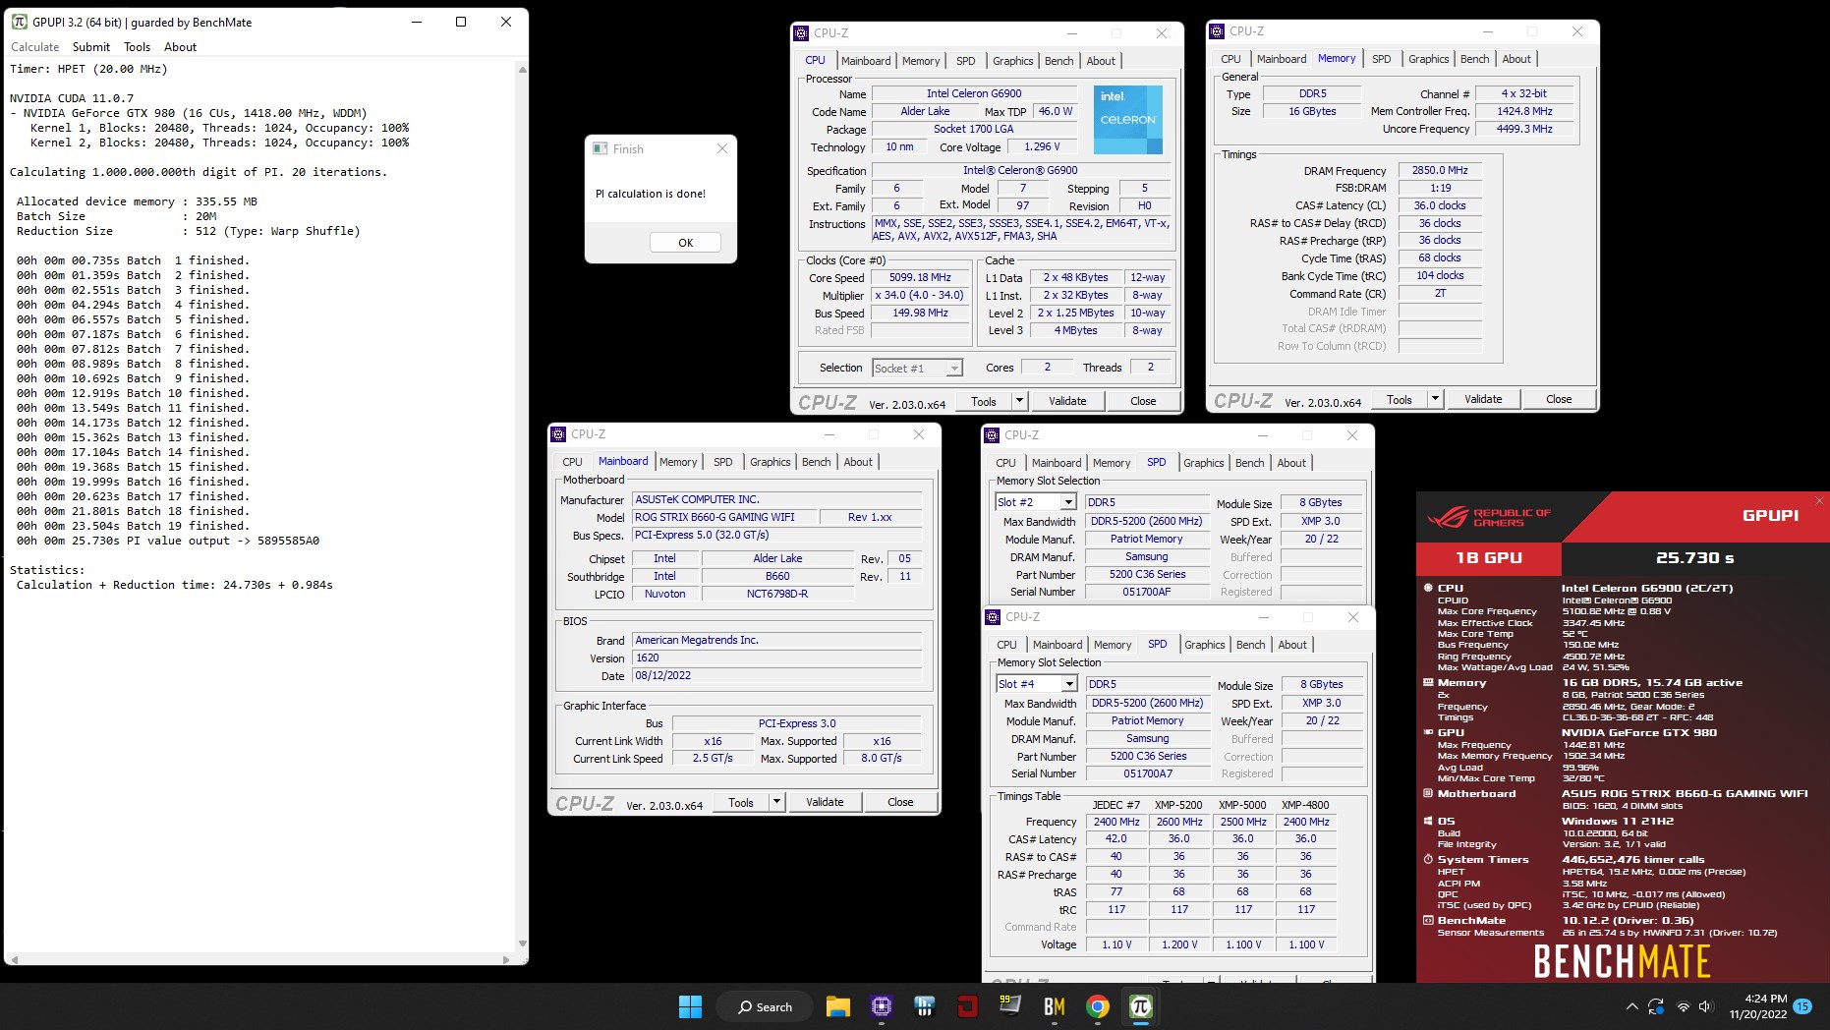Viewport: 1830px width, 1030px height.
Task: Click the GPUPI pi icon in the title bar
Action: 19,22
